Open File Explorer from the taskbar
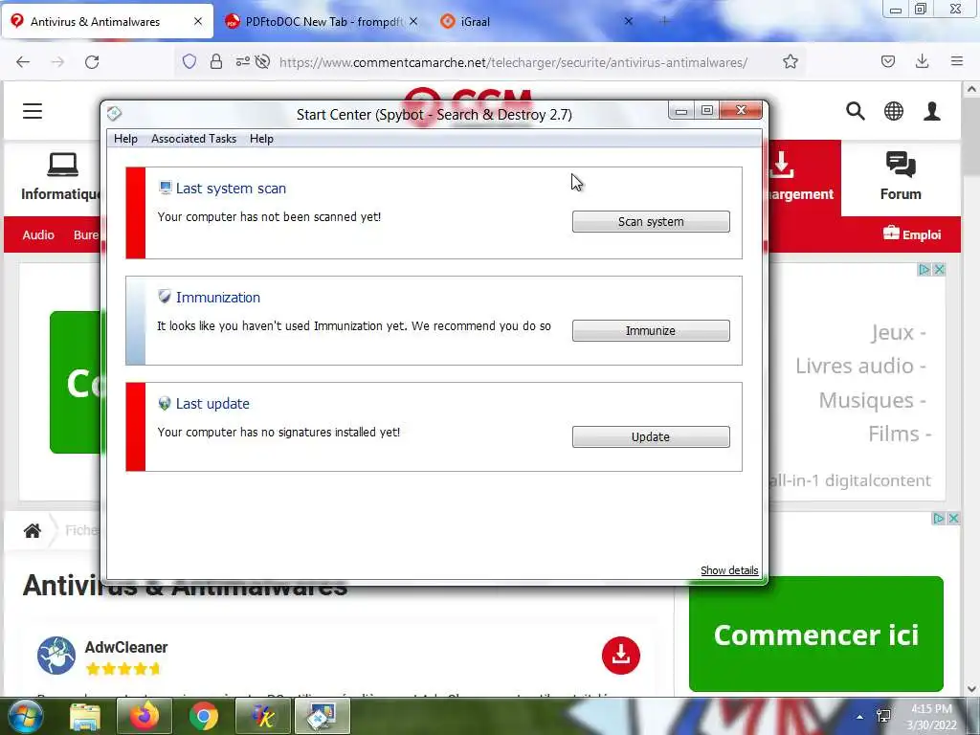Screen dimensions: 980x735 pyautogui.click(x=85, y=716)
